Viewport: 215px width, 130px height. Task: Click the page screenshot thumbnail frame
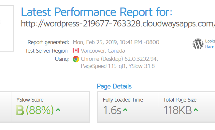(x=7, y=28)
